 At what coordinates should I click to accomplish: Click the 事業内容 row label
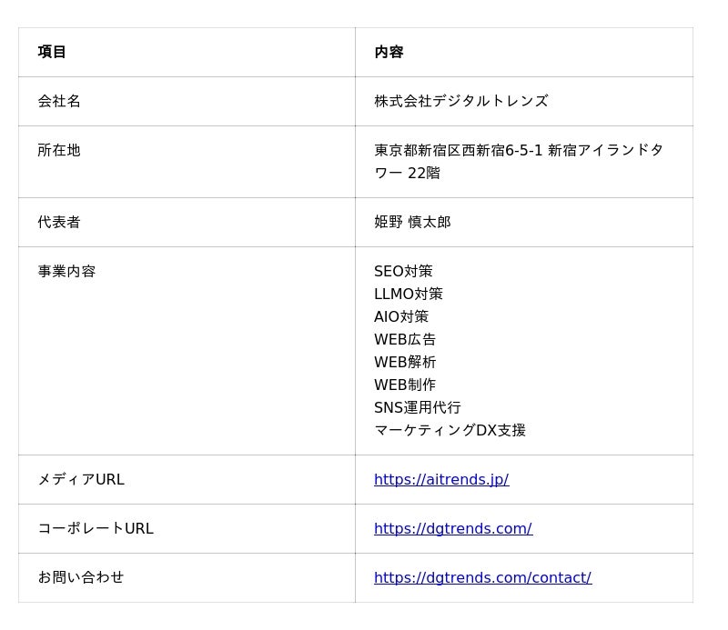tap(66, 271)
